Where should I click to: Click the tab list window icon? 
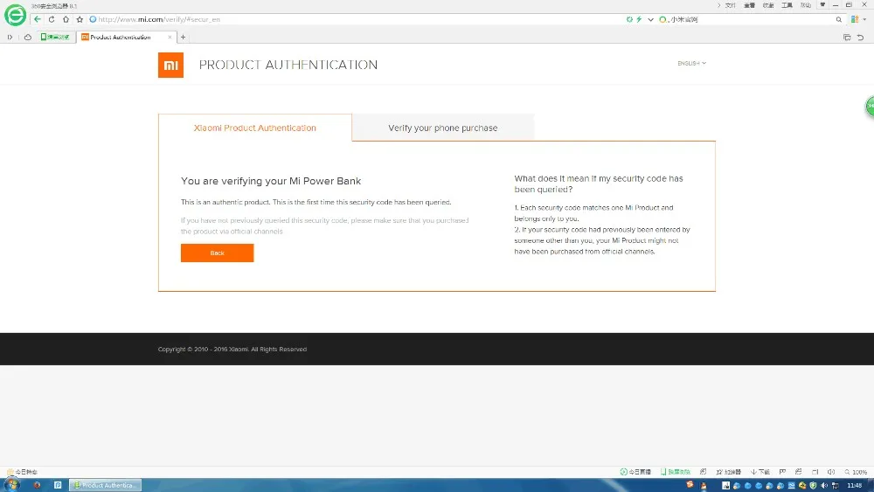click(x=847, y=38)
